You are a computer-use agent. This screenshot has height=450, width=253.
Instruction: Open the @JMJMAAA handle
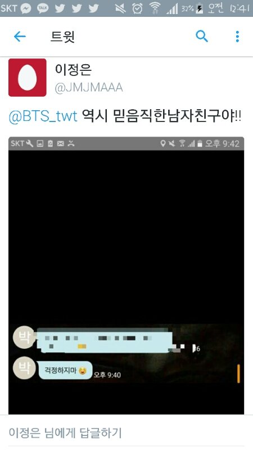click(89, 88)
